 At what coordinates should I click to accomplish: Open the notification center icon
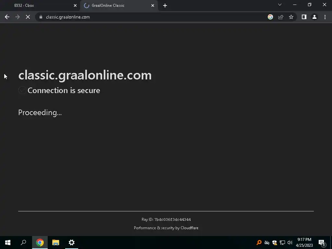[322, 243]
